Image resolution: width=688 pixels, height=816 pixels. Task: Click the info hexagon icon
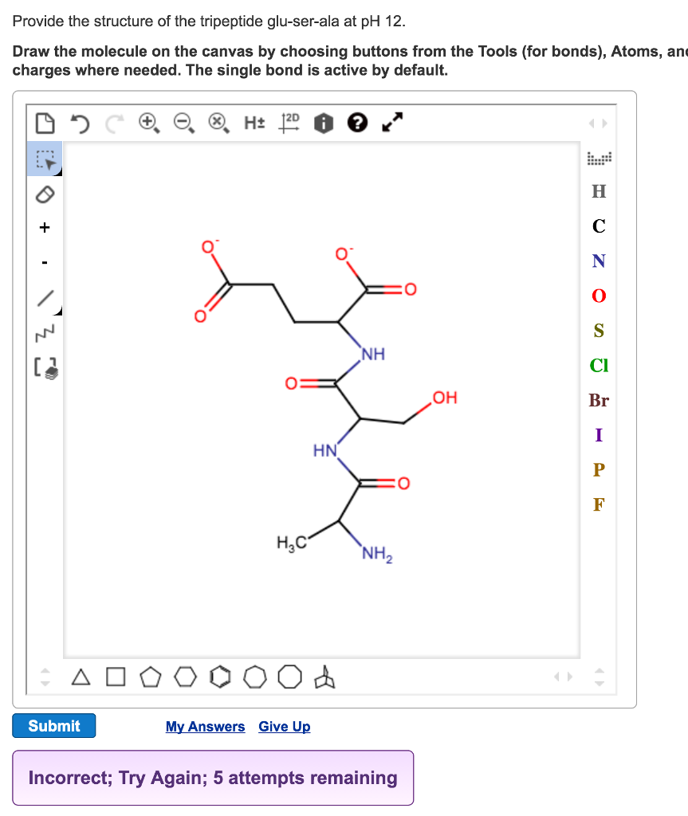[x=324, y=123]
